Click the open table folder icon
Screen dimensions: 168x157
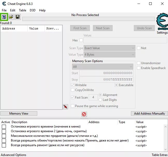[x=11, y=17]
